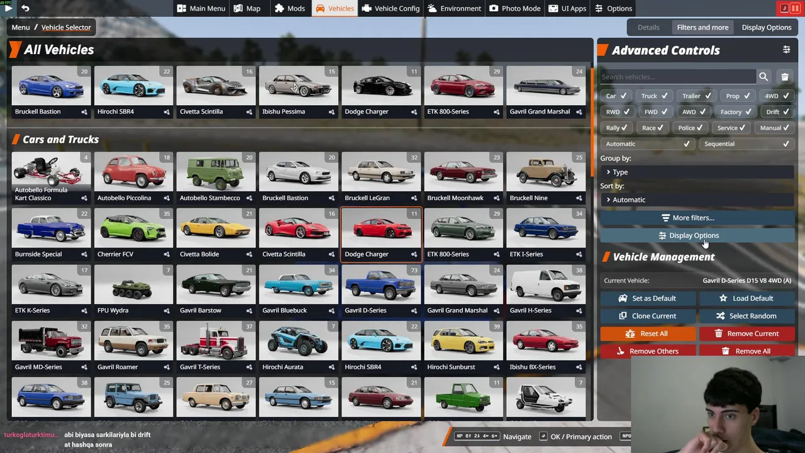Image resolution: width=805 pixels, height=453 pixels.
Task: Toggle the RWD filter checkbox
Action: point(617,112)
